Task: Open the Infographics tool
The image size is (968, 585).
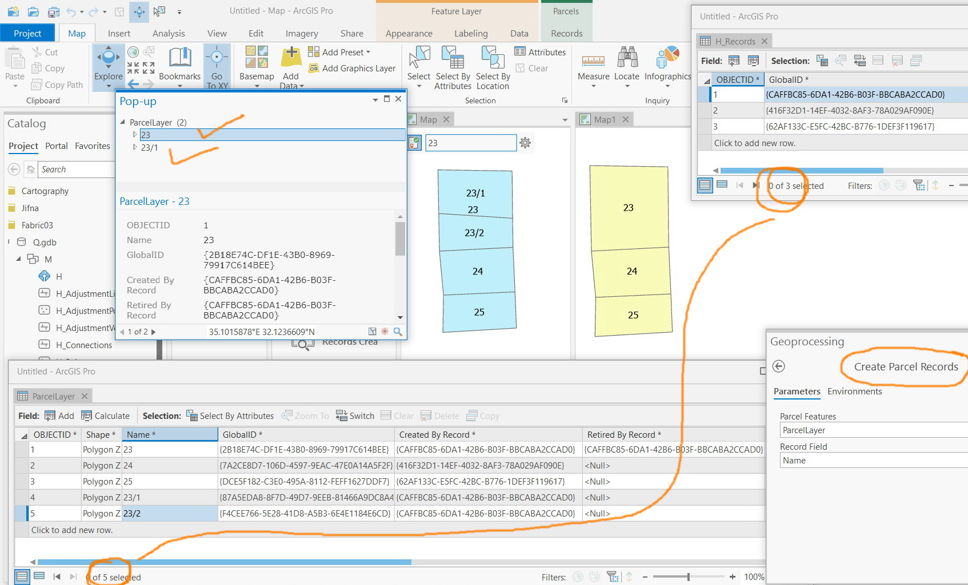Action: pos(667,66)
